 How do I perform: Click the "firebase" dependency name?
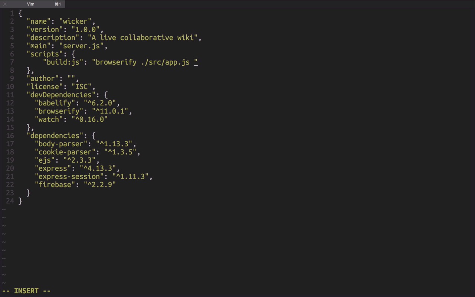(55, 185)
